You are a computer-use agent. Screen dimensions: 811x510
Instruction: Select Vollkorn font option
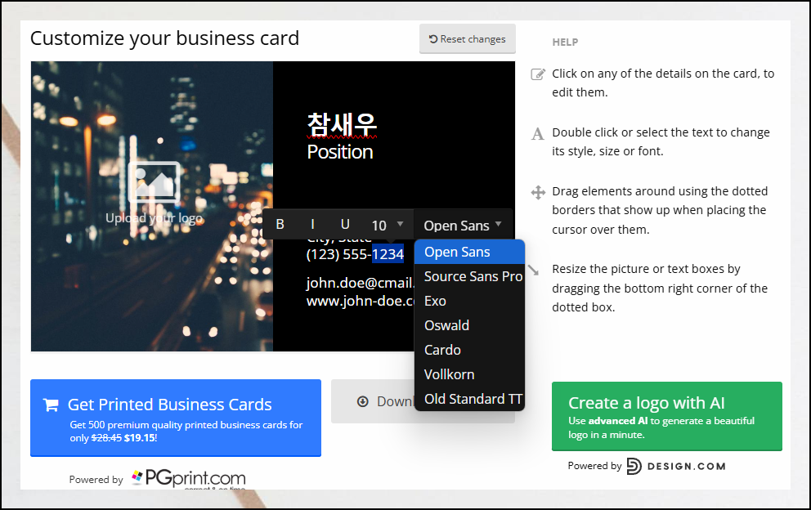click(x=469, y=374)
